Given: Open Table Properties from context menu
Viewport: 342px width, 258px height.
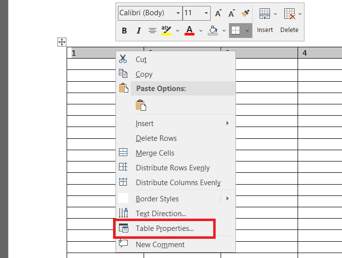Looking at the screenshot, I should (164, 228).
